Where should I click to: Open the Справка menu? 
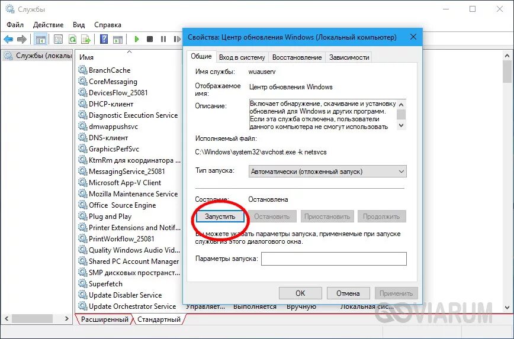coord(108,25)
